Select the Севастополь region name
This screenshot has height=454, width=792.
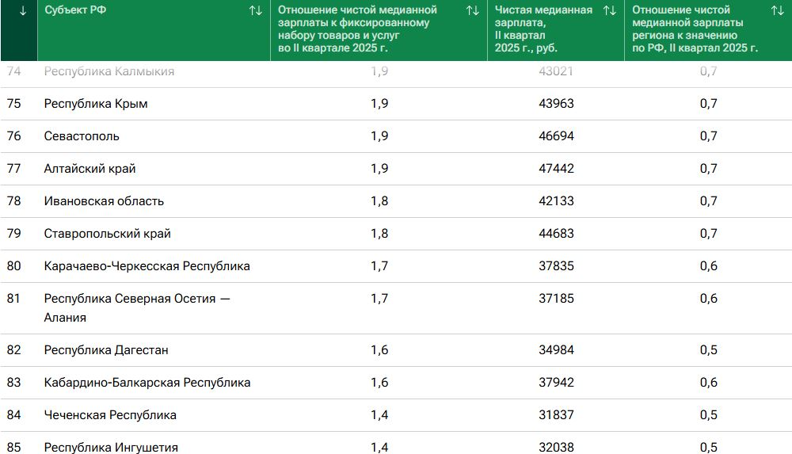click(82, 136)
